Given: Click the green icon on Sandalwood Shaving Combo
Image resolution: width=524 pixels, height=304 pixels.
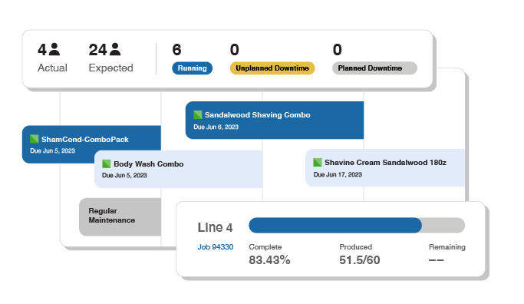Looking at the screenshot, I should [197, 114].
